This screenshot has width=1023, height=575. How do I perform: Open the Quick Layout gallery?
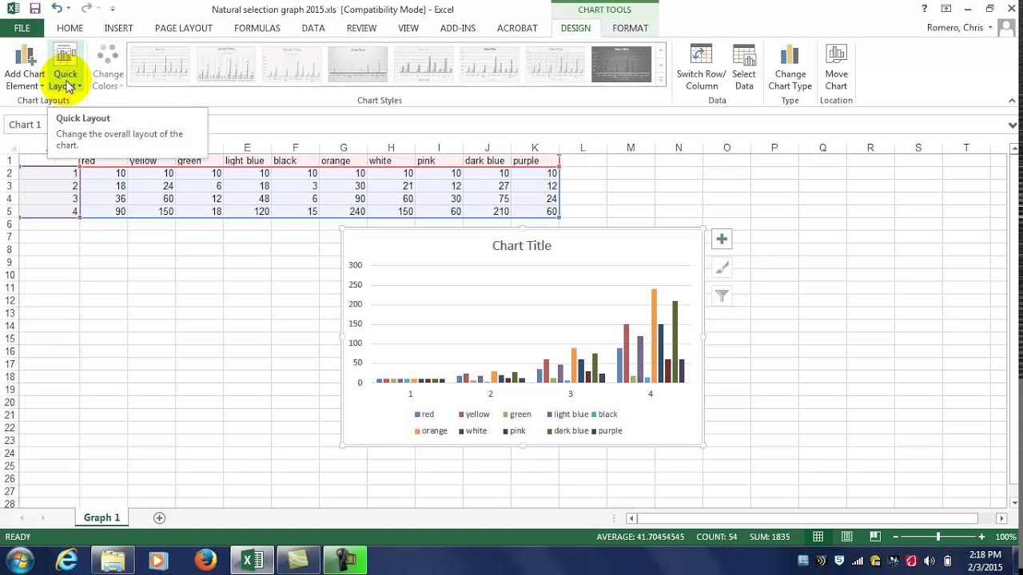pyautogui.click(x=66, y=68)
